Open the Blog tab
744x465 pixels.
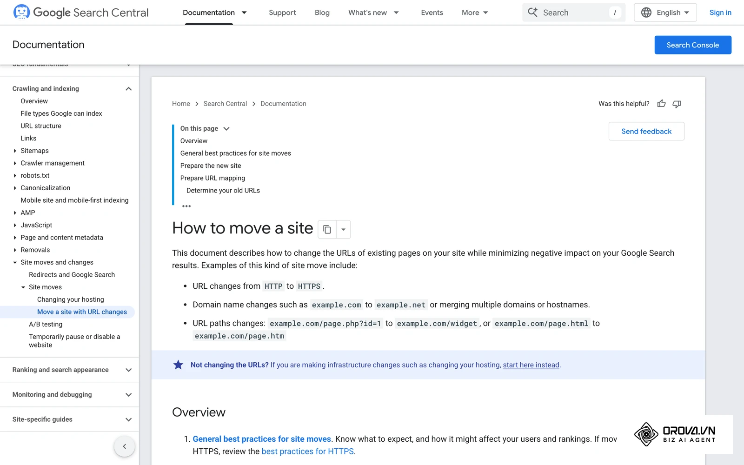click(x=322, y=13)
